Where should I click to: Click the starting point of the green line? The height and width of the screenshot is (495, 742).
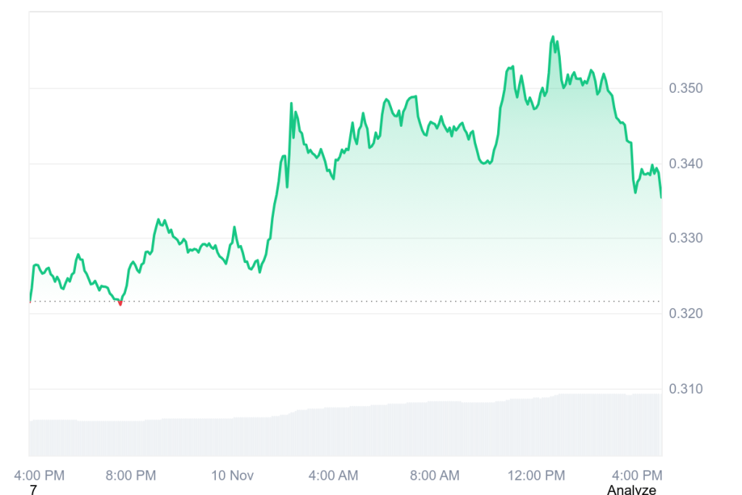point(30,300)
